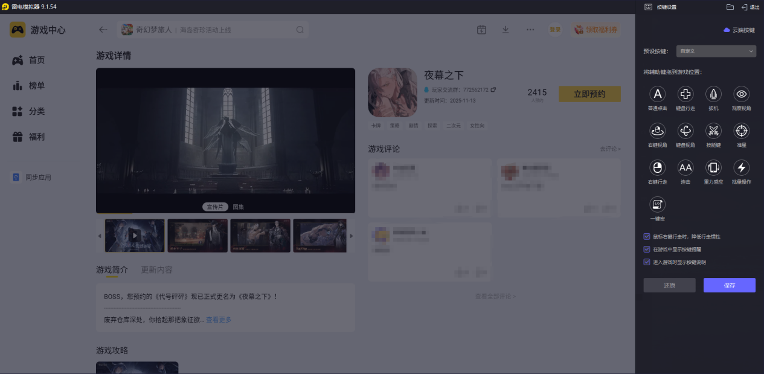Click the game search input field
Screen dimensions: 764x374
(213, 30)
